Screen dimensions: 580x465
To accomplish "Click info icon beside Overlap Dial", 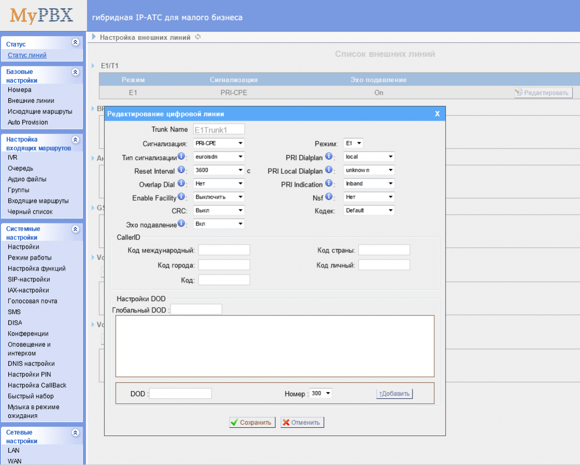I will point(181,183).
